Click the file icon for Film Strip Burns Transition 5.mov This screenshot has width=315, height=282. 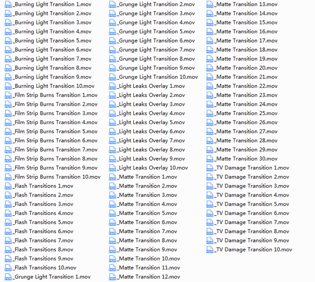coord(9,132)
